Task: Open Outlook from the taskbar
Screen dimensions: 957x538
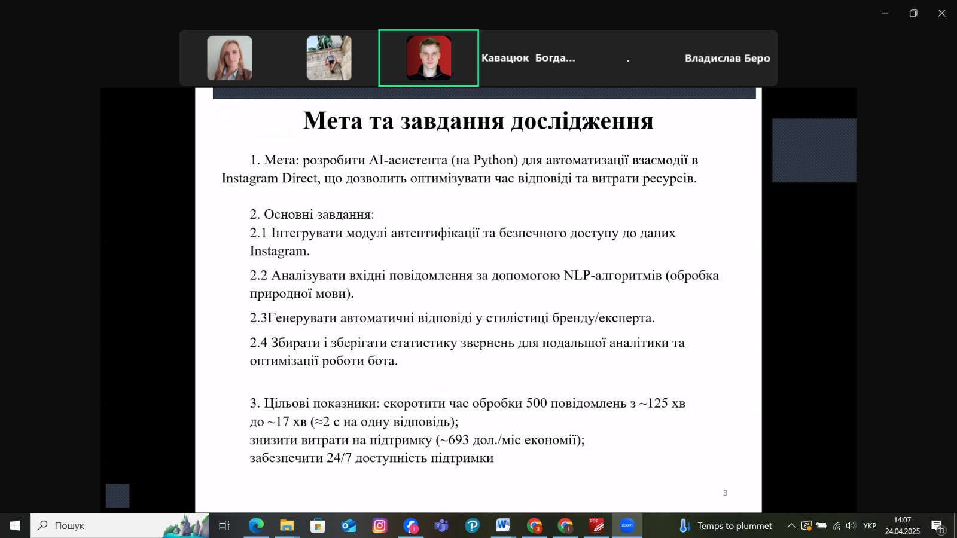Action: (x=349, y=525)
